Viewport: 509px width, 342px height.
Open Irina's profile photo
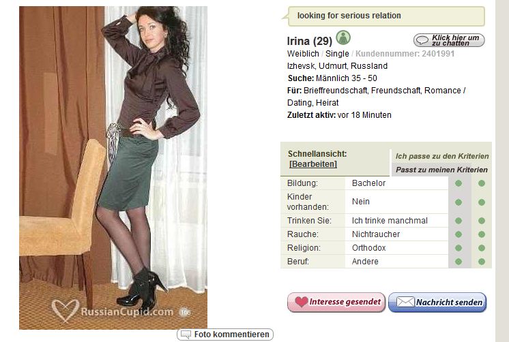click(x=113, y=168)
